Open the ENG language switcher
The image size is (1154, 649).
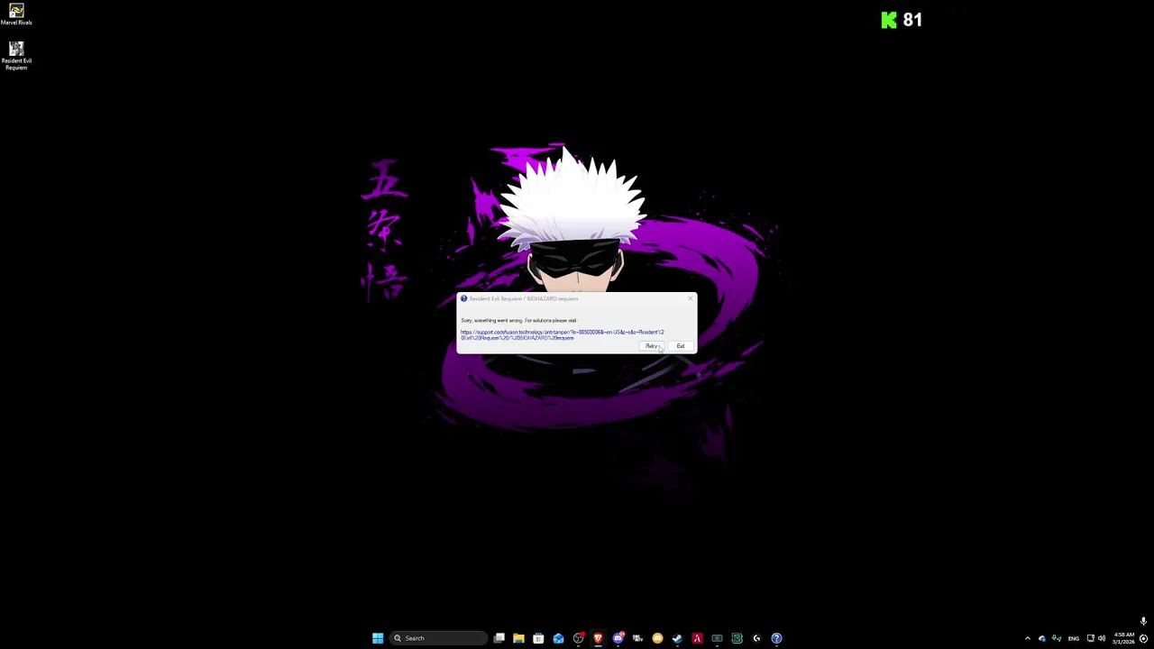click(x=1074, y=638)
